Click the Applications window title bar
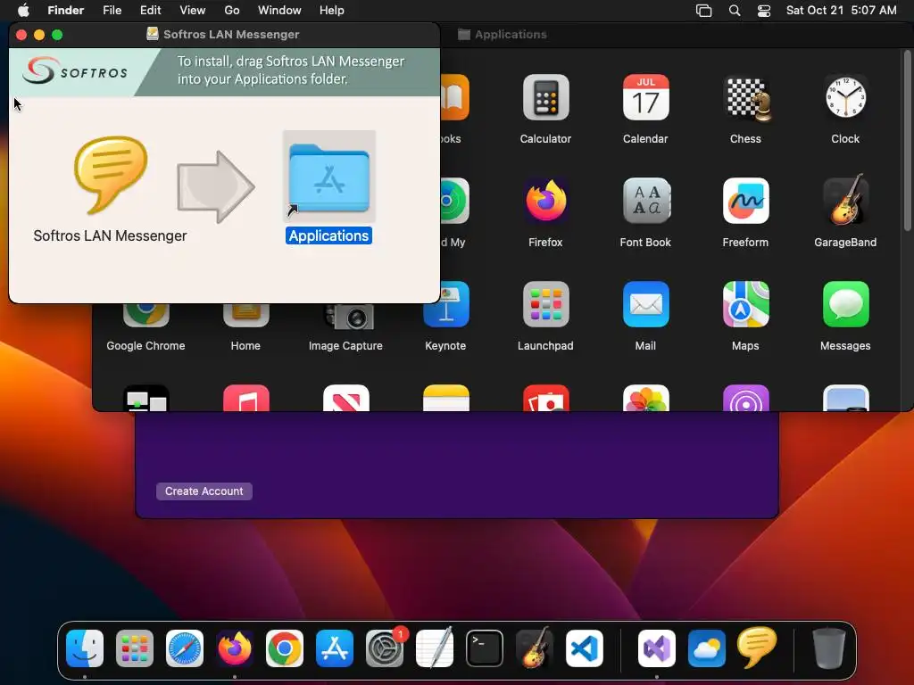 tap(677, 35)
